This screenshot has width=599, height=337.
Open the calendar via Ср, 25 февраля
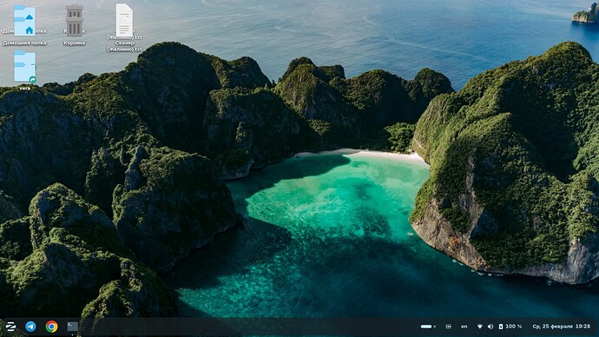click(x=552, y=327)
